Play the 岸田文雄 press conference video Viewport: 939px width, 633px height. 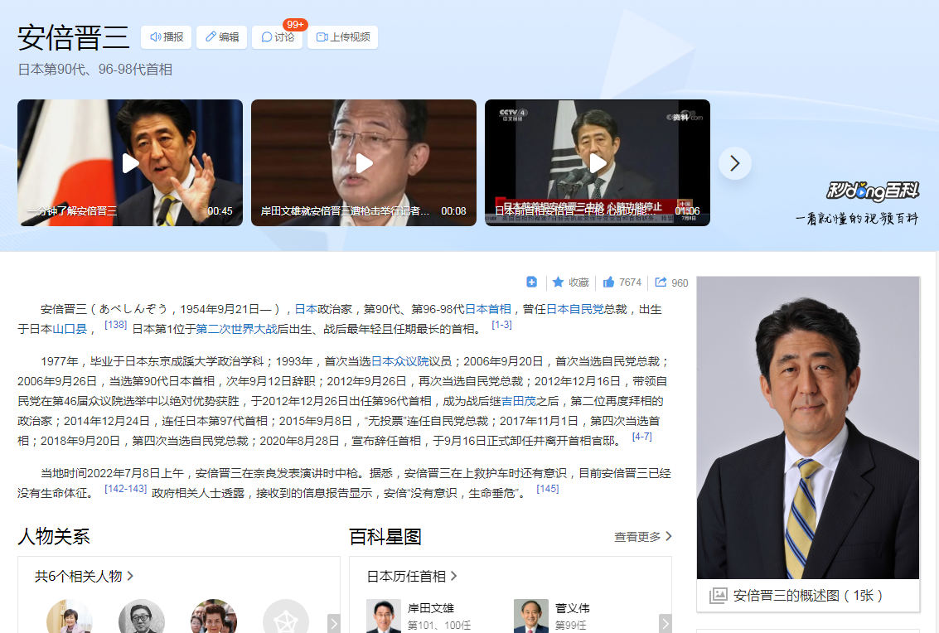coord(364,162)
